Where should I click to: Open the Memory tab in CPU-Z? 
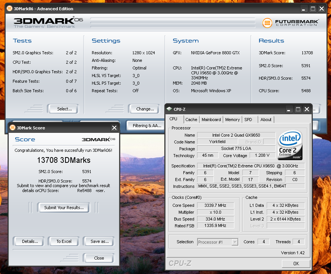click(232, 120)
